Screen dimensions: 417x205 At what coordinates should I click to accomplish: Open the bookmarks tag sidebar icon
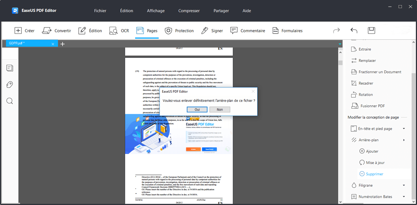point(10,85)
